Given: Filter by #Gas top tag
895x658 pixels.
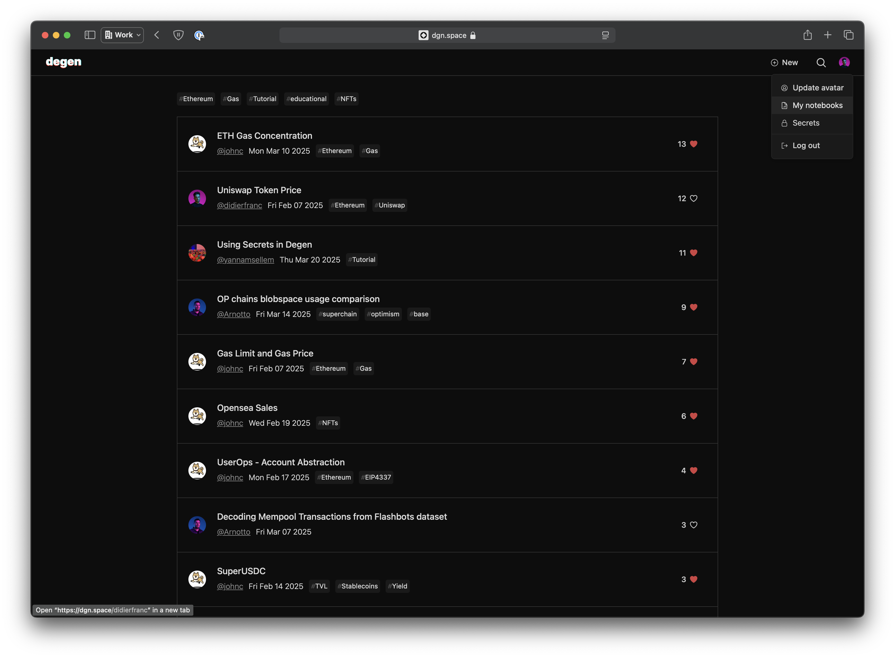Looking at the screenshot, I should pyautogui.click(x=231, y=99).
